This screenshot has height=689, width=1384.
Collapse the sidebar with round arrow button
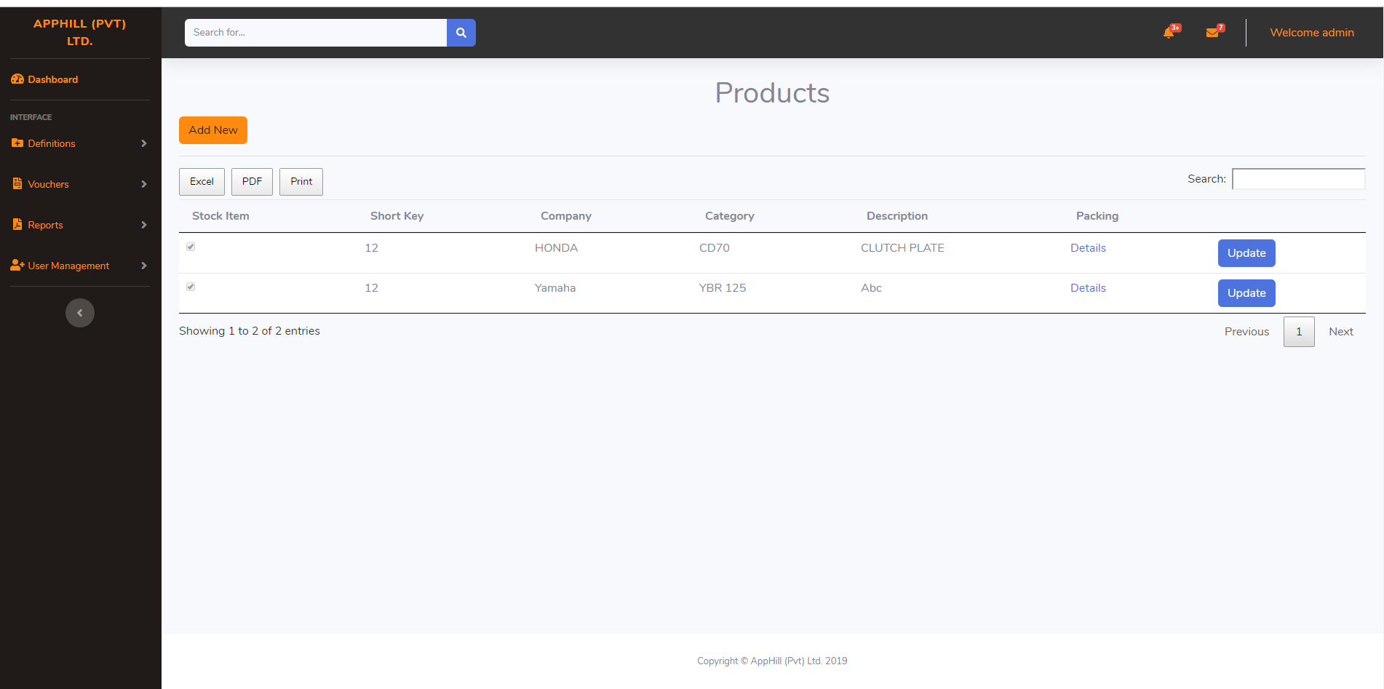click(x=80, y=313)
